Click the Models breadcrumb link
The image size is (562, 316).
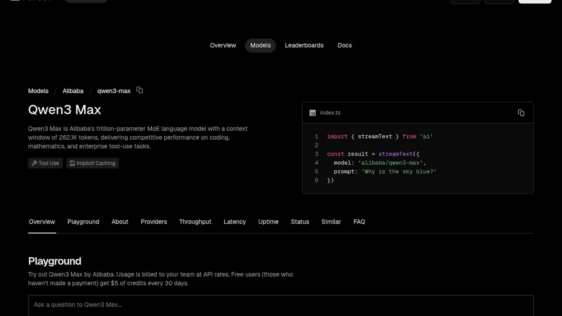38,91
